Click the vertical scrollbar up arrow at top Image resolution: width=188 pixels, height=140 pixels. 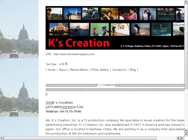click(186, 2)
